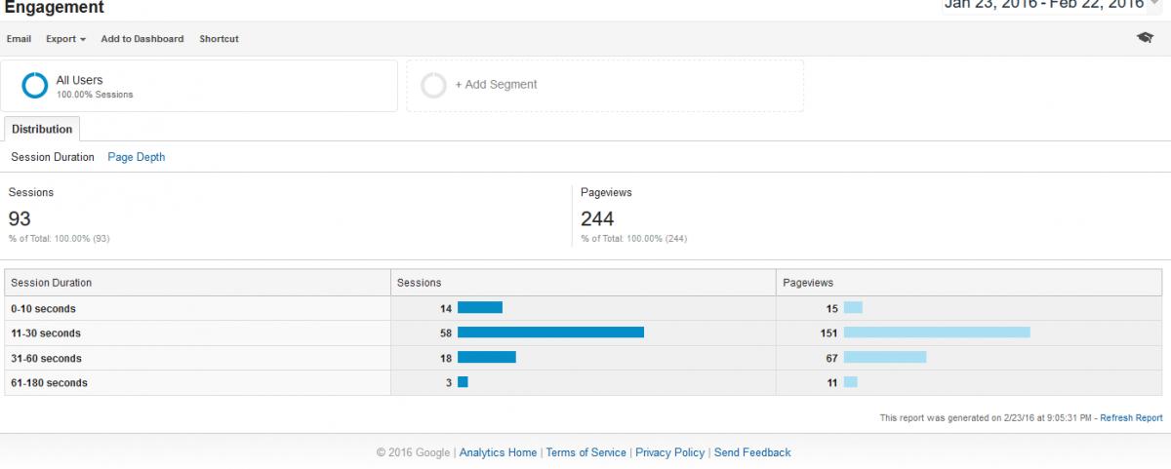Click the empty Add Segment circle icon
The height and width of the screenshot is (469, 1171).
click(x=433, y=86)
